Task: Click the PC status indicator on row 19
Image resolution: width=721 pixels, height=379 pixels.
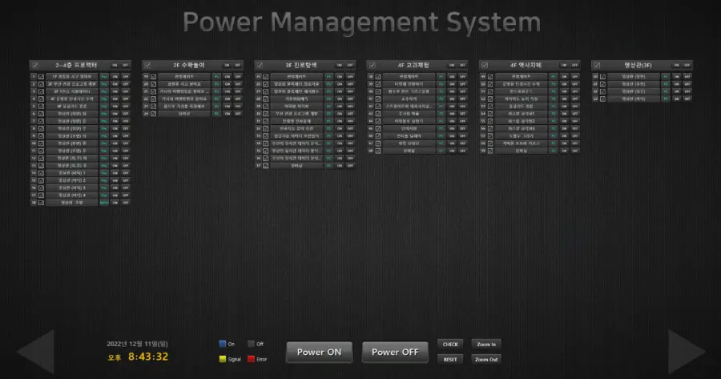Action: click(x=216, y=77)
